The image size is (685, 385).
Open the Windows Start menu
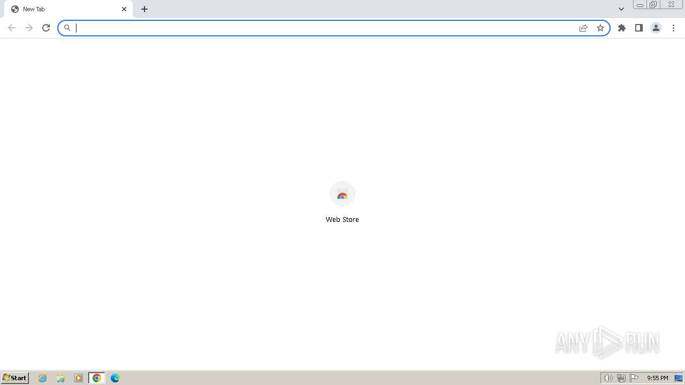click(15, 378)
